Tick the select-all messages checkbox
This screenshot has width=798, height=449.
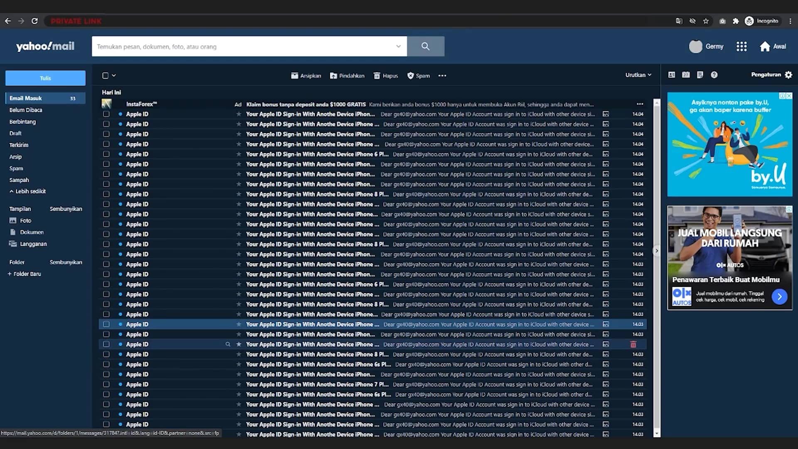coord(106,76)
